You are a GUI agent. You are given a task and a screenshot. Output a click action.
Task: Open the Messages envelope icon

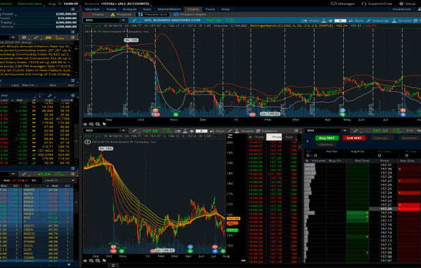coord(334,4)
